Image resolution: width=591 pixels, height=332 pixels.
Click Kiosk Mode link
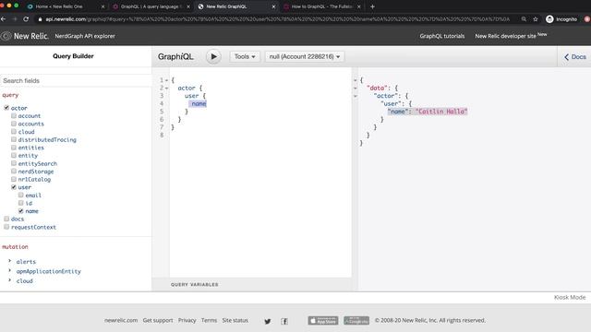click(x=570, y=297)
